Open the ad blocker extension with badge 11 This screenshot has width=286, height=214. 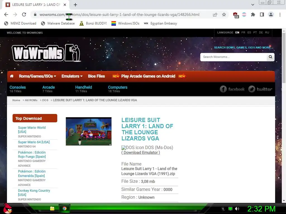click(x=236, y=15)
